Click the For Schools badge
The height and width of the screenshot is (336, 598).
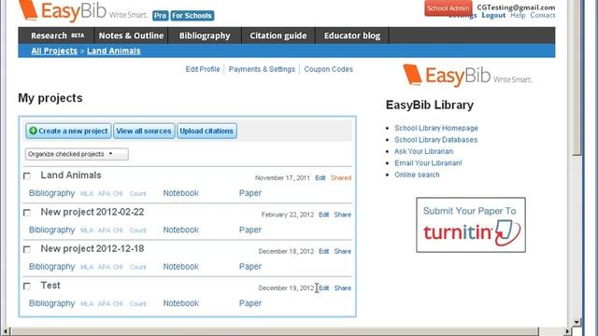coord(192,16)
